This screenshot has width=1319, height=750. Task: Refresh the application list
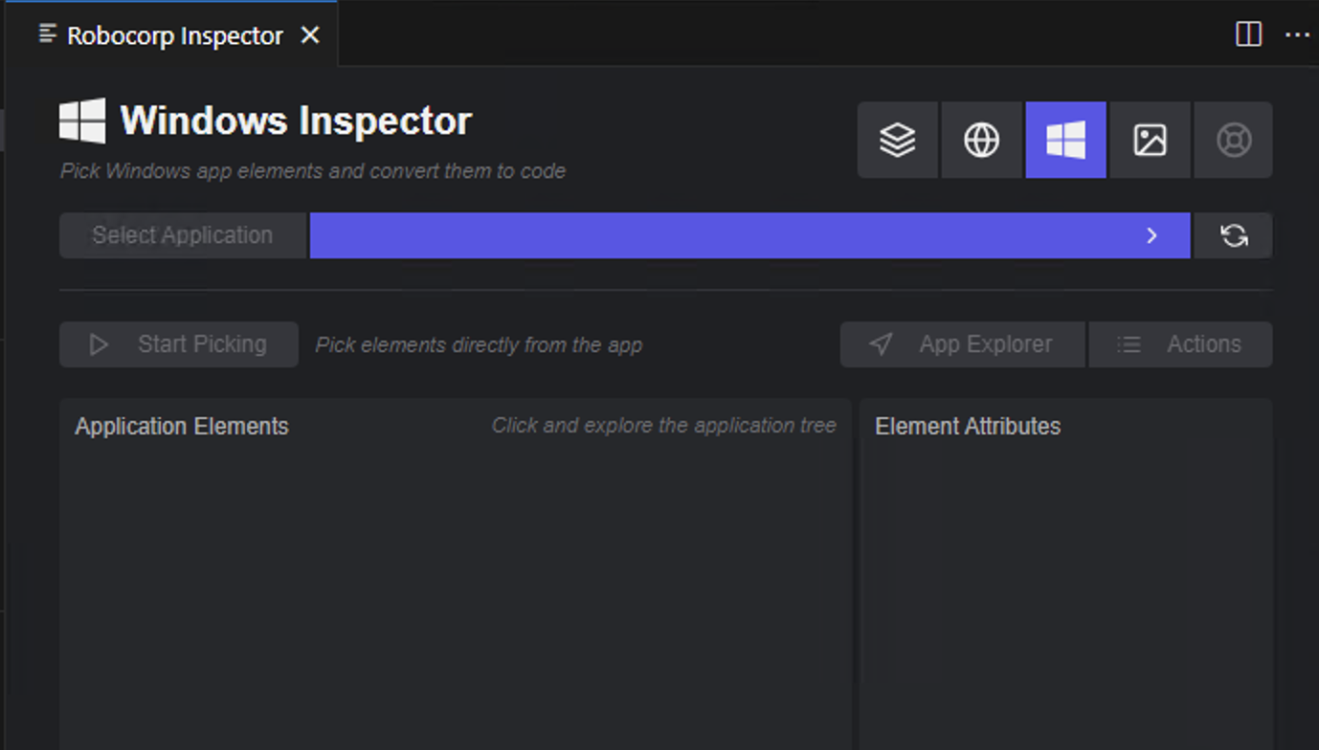pyautogui.click(x=1234, y=235)
